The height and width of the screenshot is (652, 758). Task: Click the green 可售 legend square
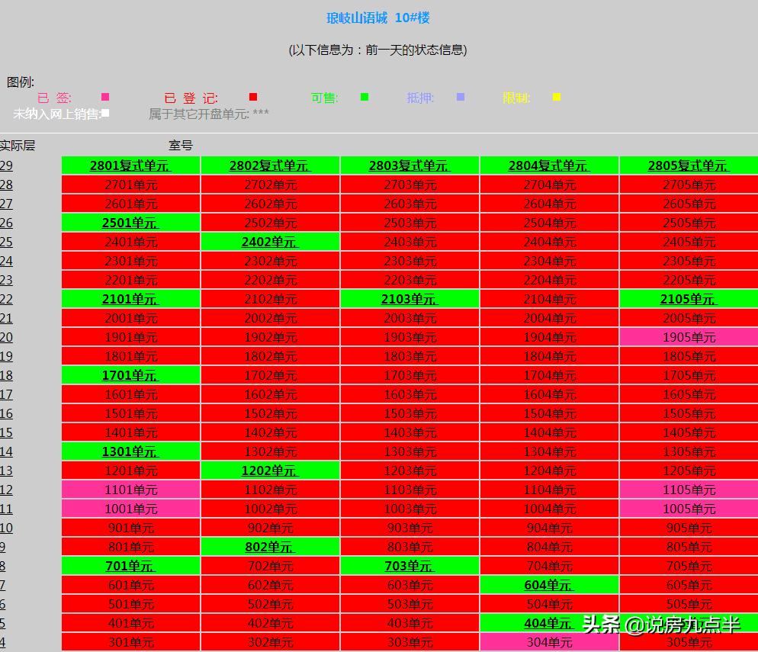click(365, 97)
